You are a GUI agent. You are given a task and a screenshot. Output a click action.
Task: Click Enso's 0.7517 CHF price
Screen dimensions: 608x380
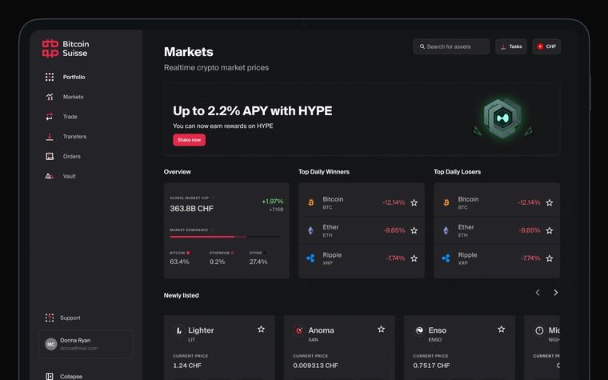tap(431, 366)
